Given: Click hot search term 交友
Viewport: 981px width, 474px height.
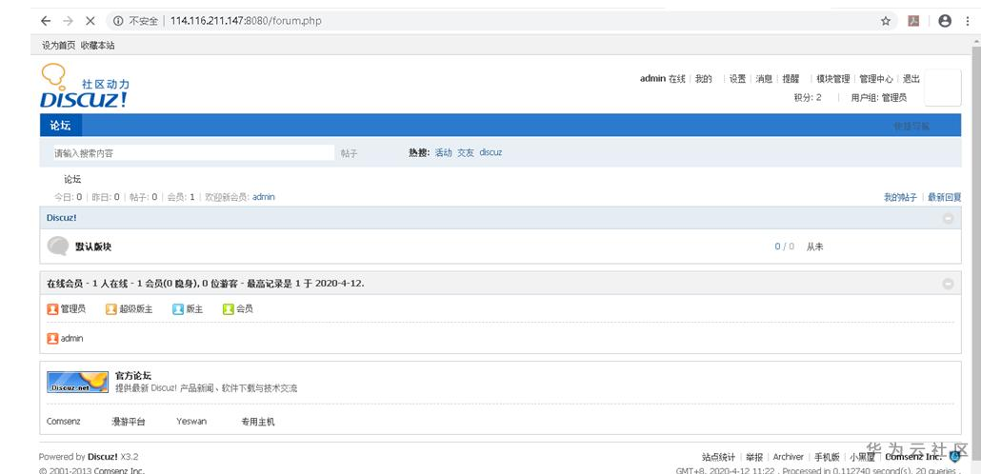Looking at the screenshot, I should tap(466, 152).
